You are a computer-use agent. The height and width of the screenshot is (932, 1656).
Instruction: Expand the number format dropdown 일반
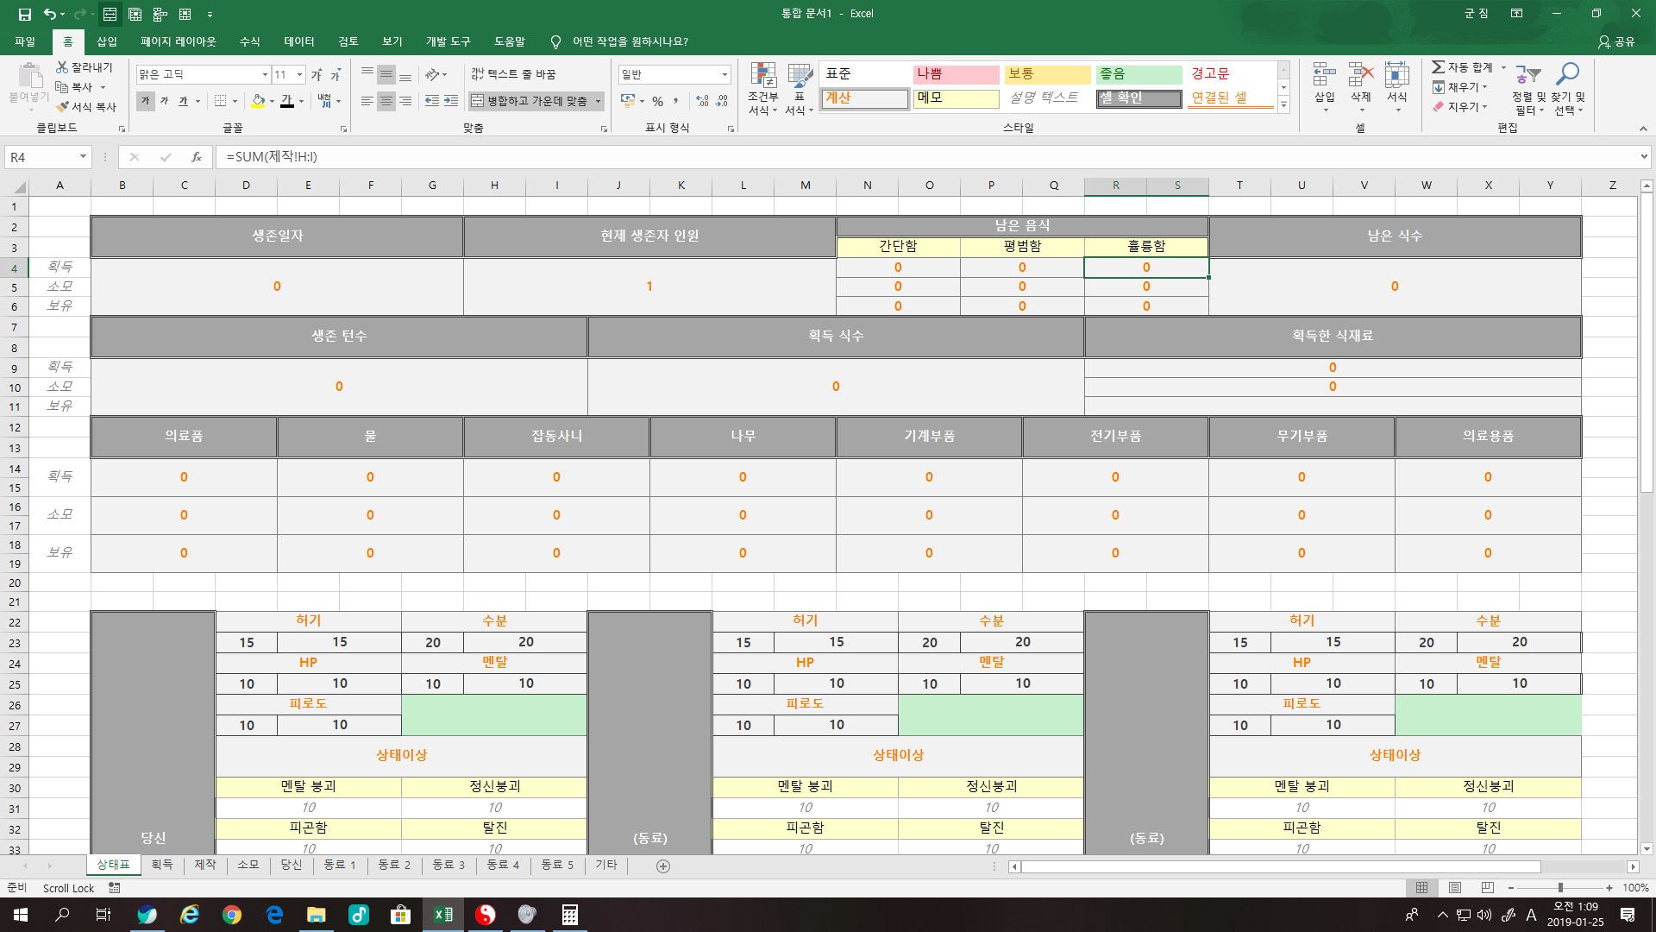724,74
